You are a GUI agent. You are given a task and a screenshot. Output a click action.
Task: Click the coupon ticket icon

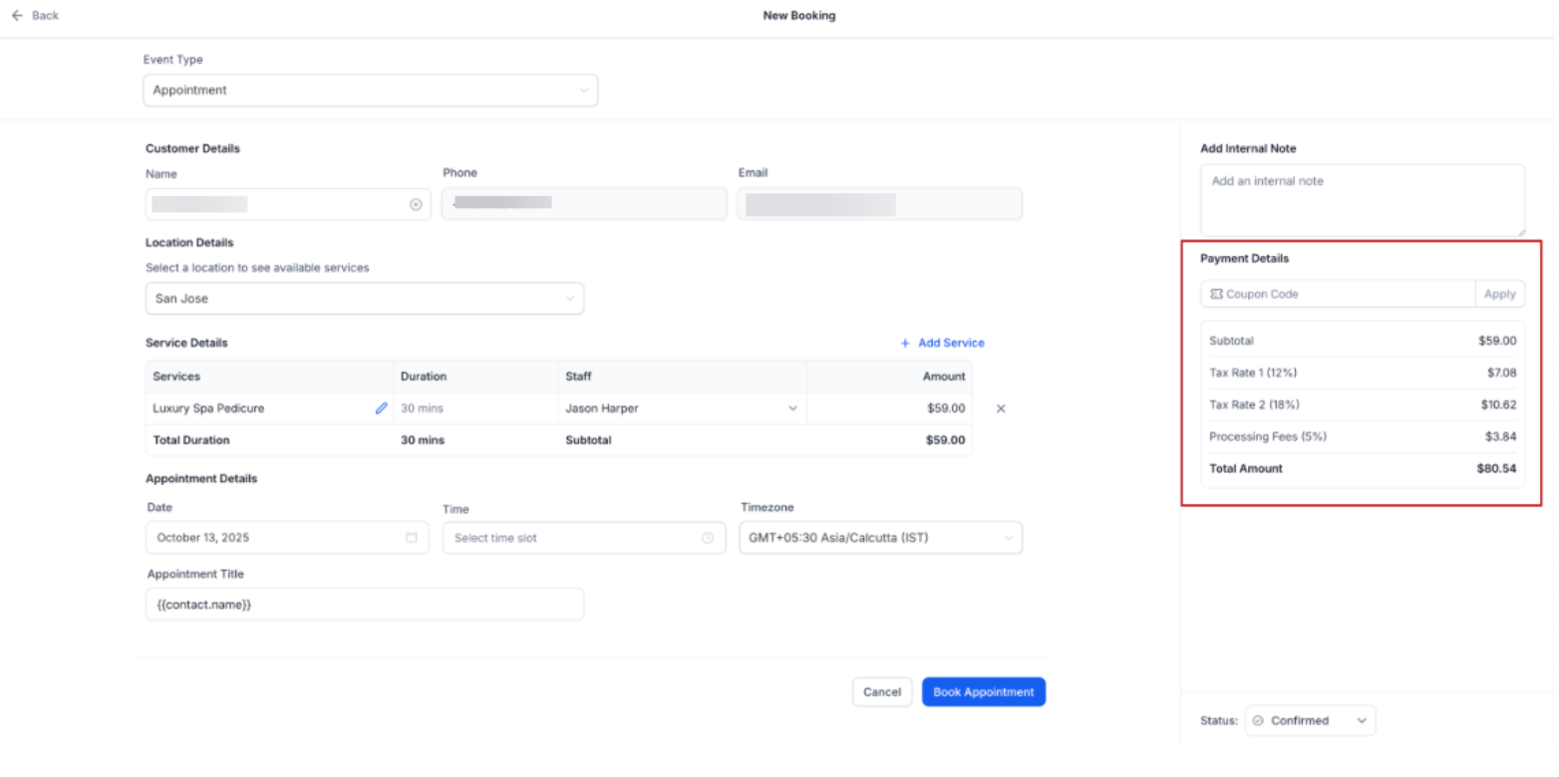tap(1216, 294)
